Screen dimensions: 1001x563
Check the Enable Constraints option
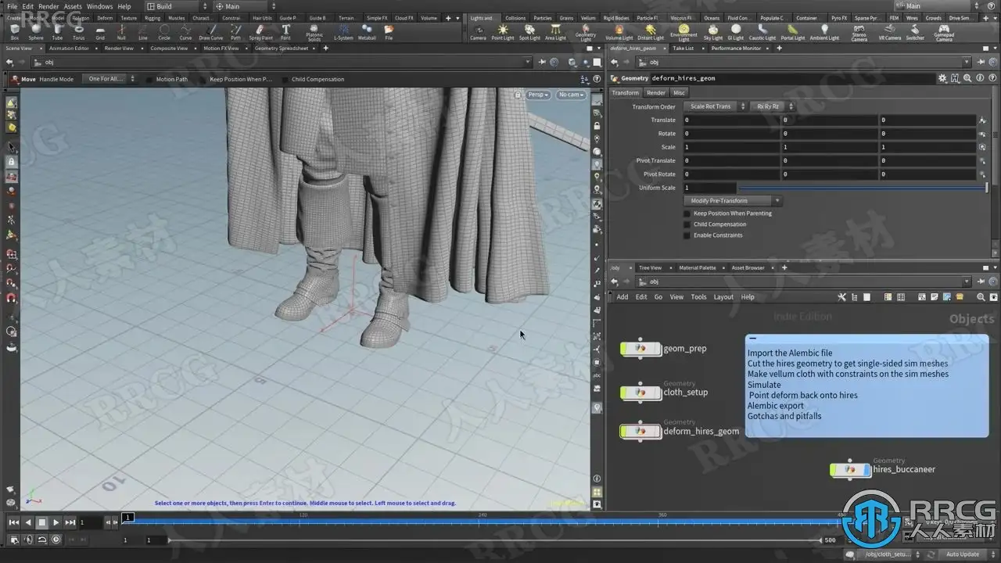(687, 235)
